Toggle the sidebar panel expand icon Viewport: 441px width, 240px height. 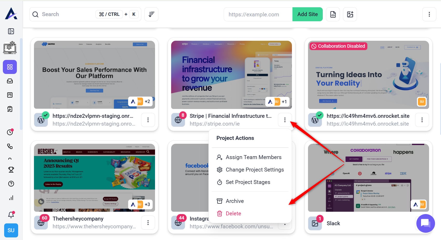coord(11,31)
